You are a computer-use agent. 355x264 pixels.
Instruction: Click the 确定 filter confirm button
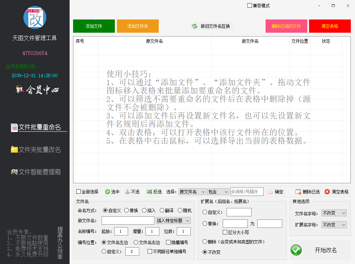[276, 192]
